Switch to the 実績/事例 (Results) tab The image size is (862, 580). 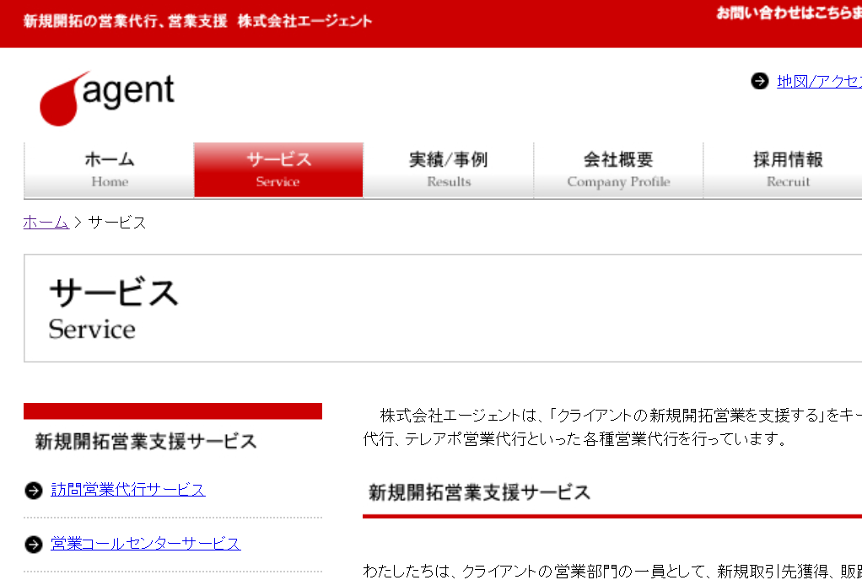point(448,169)
